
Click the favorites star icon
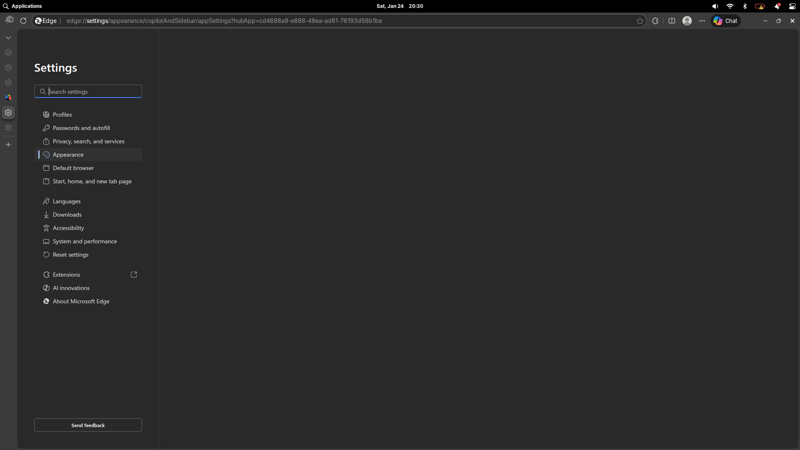(x=640, y=21)
